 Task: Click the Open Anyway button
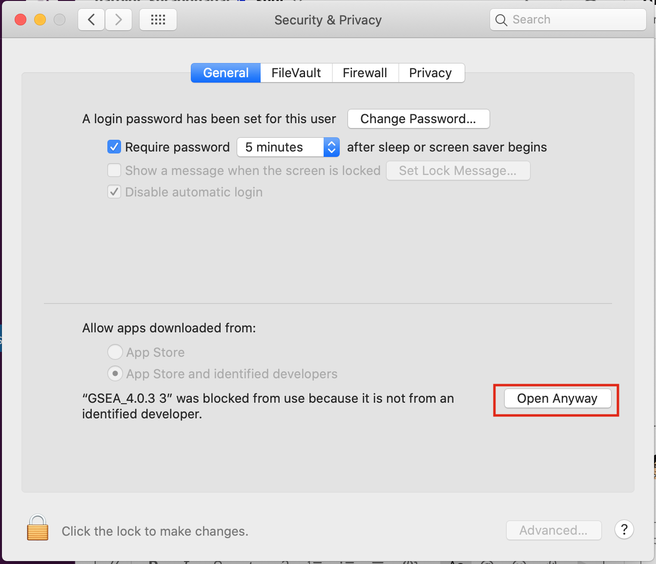pos(557,399)
